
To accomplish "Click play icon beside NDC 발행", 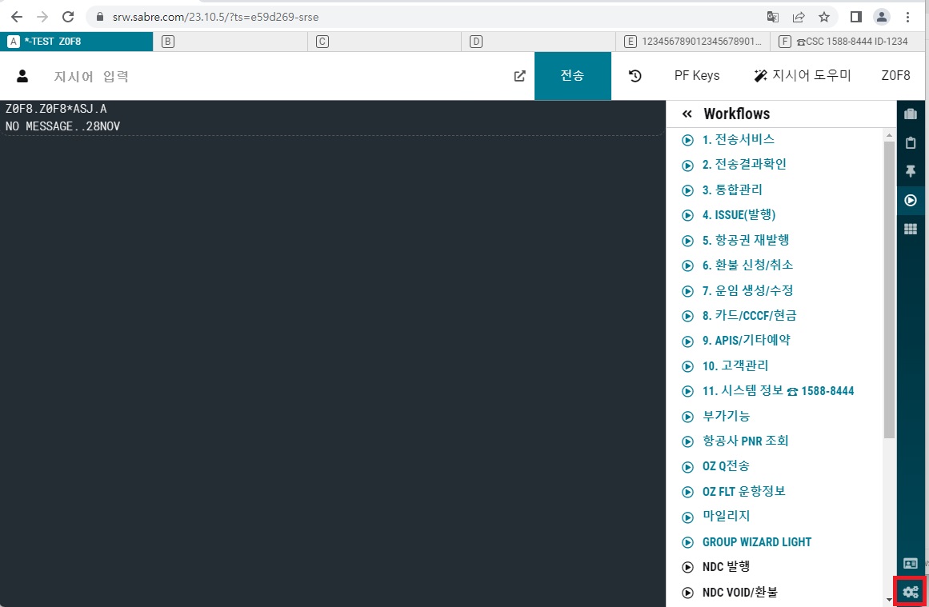I will (x=687, y=567).
